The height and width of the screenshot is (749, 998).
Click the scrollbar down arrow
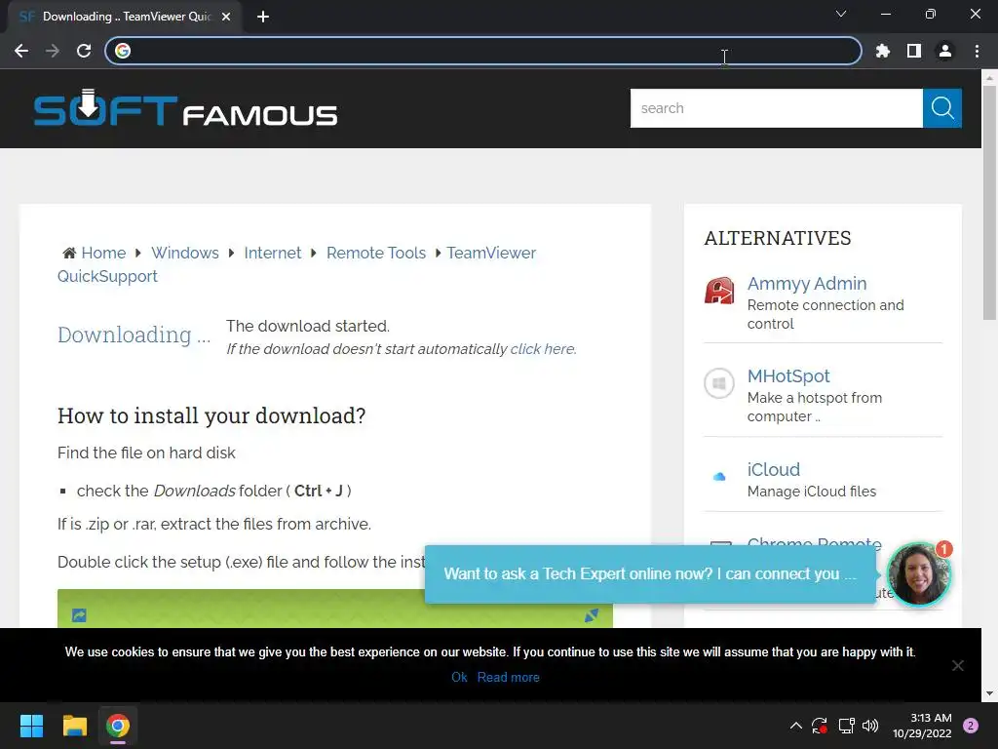point(989,693)
